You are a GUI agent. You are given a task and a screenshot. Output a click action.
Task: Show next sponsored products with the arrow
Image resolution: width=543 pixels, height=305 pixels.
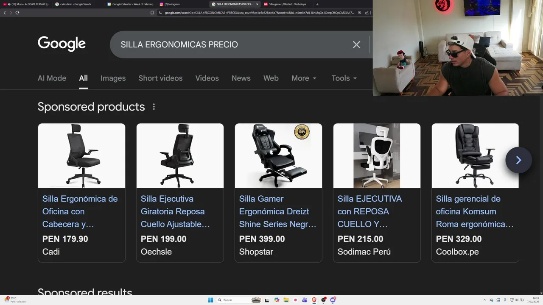[518, 160]
